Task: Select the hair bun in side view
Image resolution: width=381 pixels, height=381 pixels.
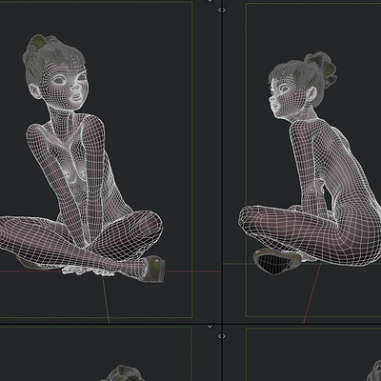Action: click(x=321, y=69)
